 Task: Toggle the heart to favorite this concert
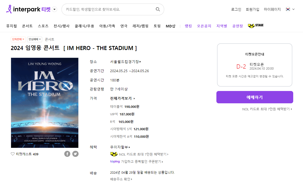click(x=13, y=154)
